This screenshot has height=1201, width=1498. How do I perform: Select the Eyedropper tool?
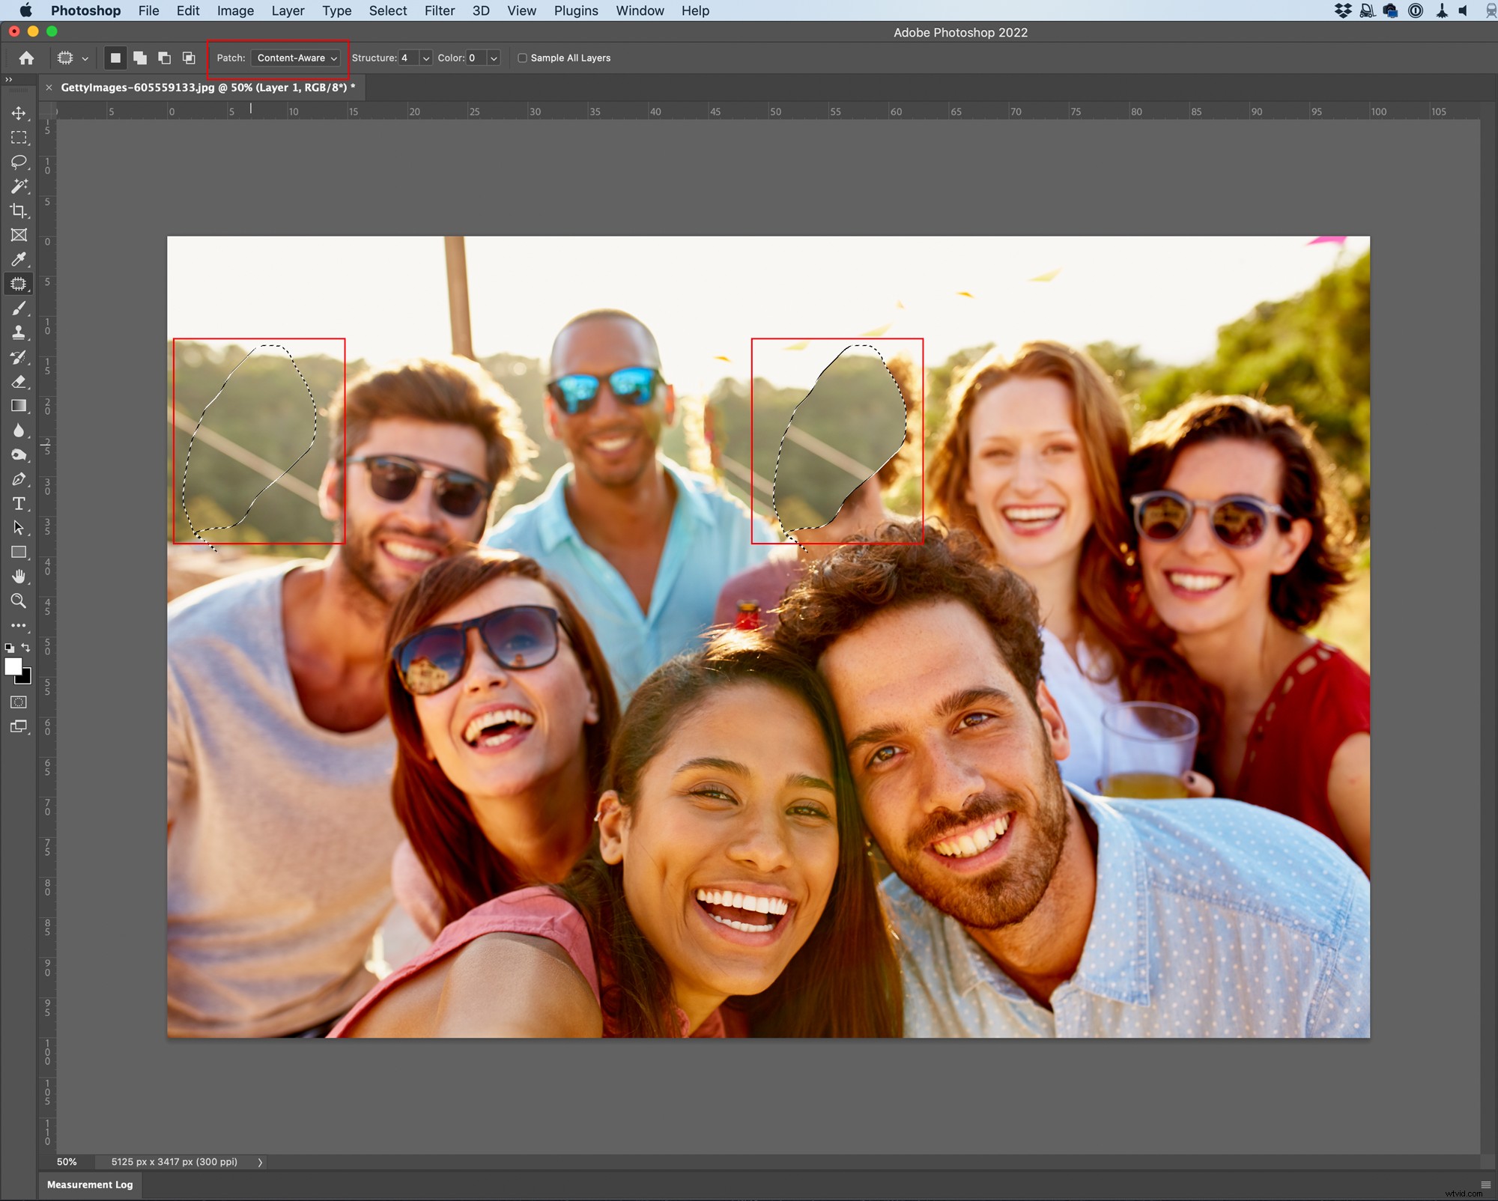[x=19, y=260]
